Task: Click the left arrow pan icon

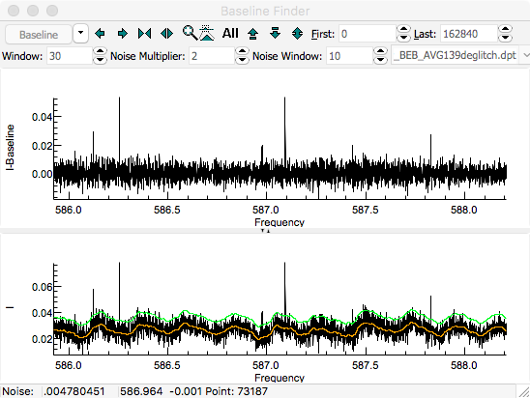Action: pyautogui.click(x=100, y=34)
